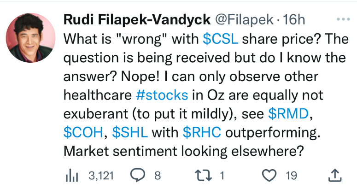
Task: Open the $CSL cashtag
Action: click(220, 39)
